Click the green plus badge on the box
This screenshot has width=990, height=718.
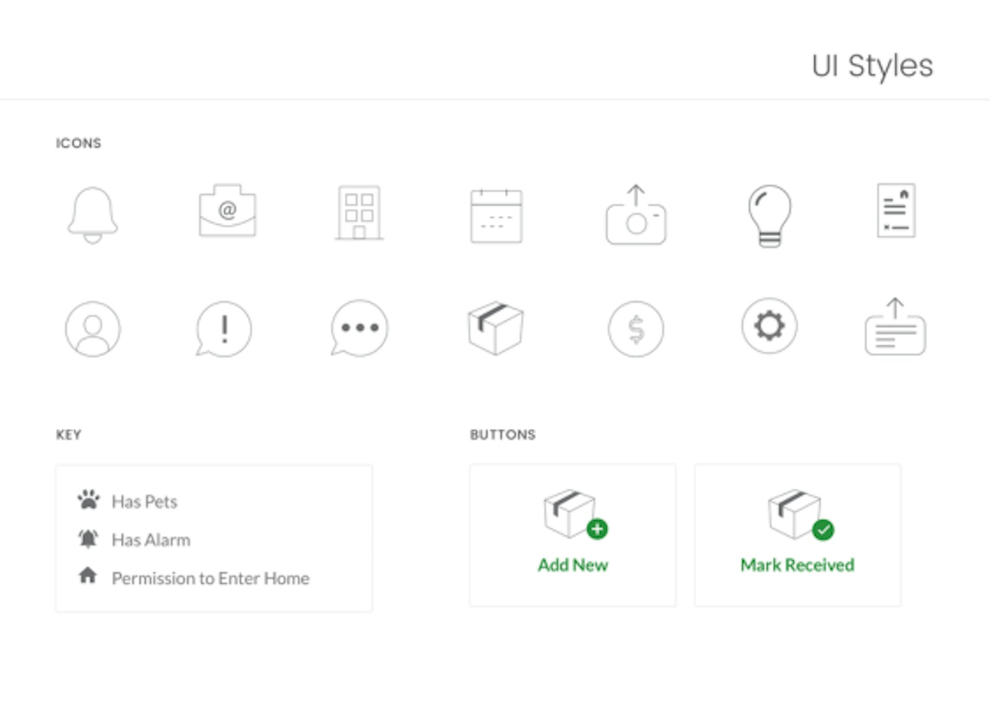tap(597, 527)
